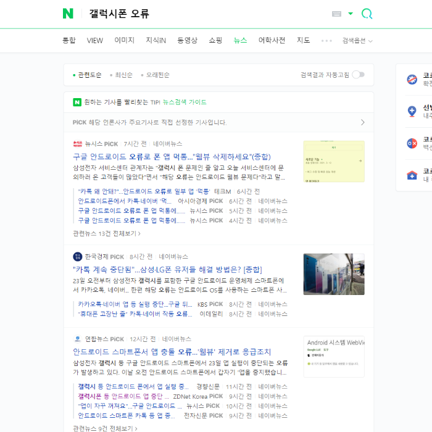Open the 네이버뉴스 link beside 연합뉴스 12시간 전
The image size is (432, 432).
[177, 339]
